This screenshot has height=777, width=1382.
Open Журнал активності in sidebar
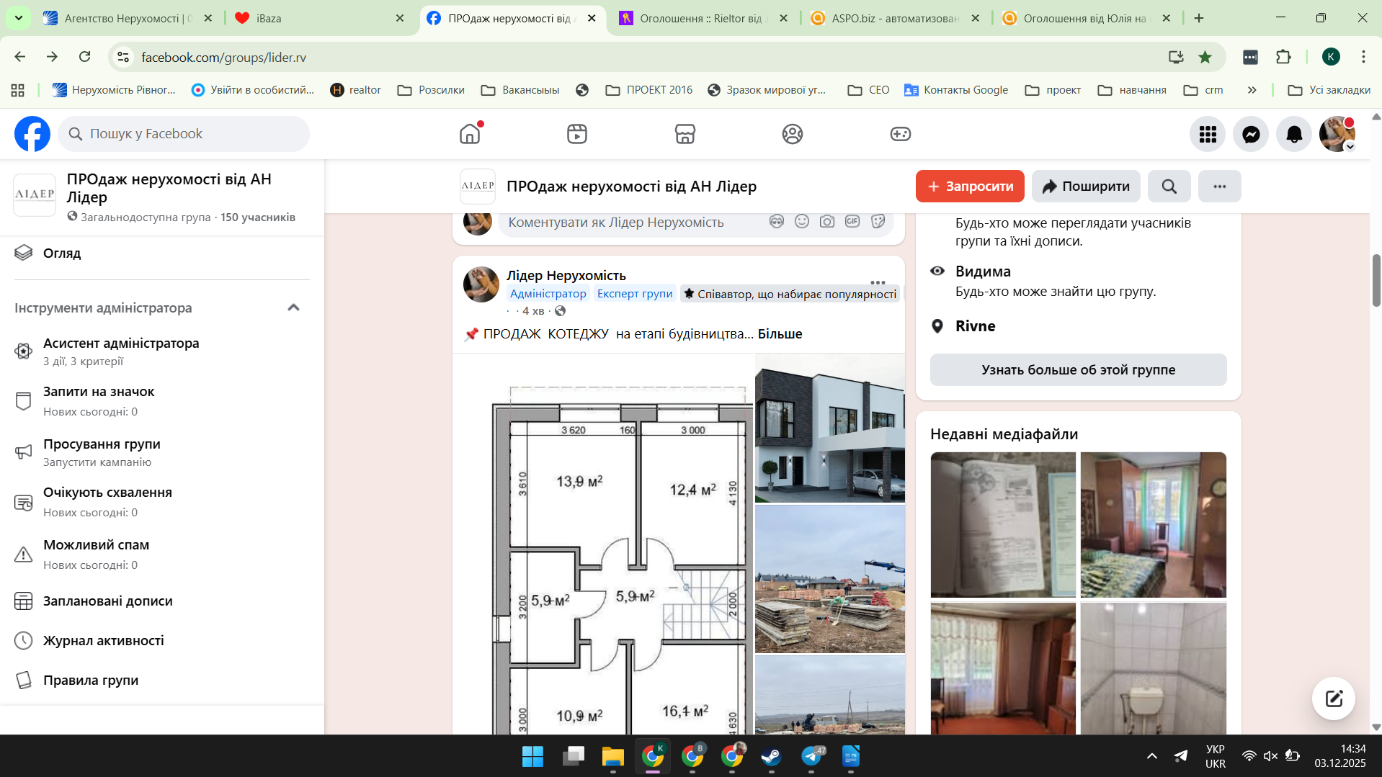(x=103, y=640)
